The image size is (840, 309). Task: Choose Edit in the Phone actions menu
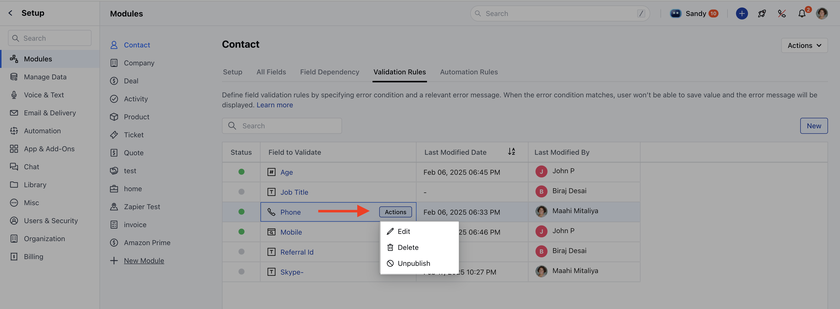coord(403,231)
